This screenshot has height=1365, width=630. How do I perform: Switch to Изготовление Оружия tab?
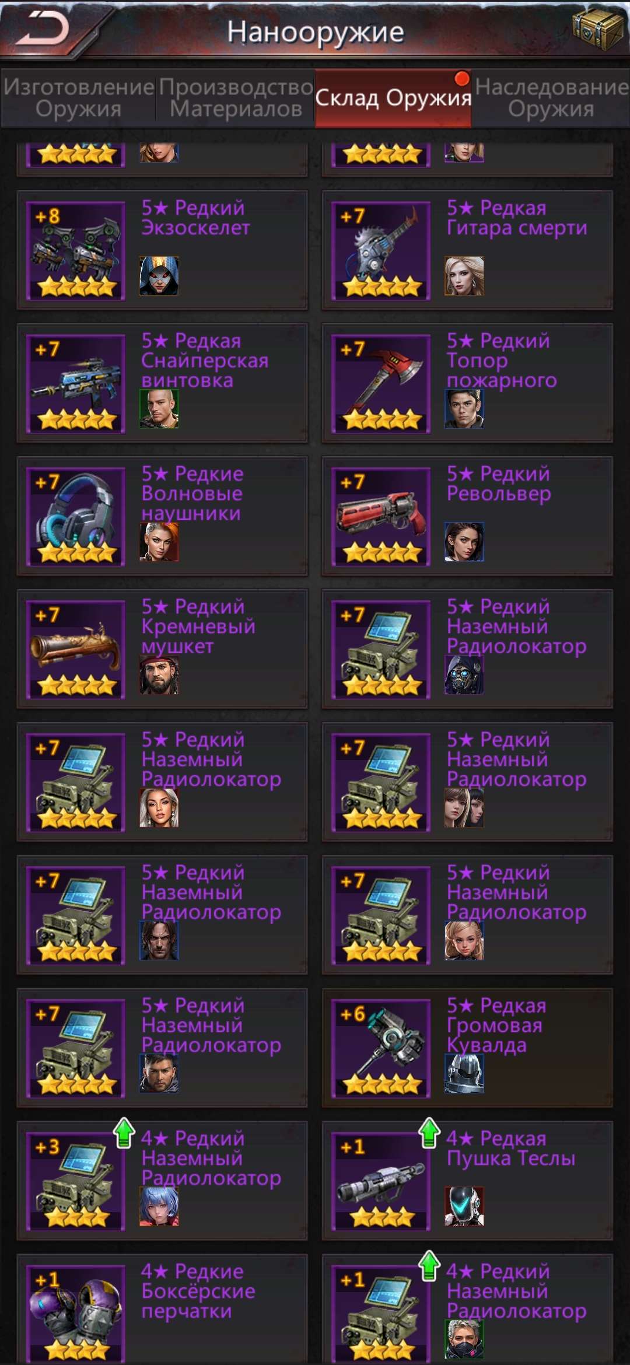79,98
